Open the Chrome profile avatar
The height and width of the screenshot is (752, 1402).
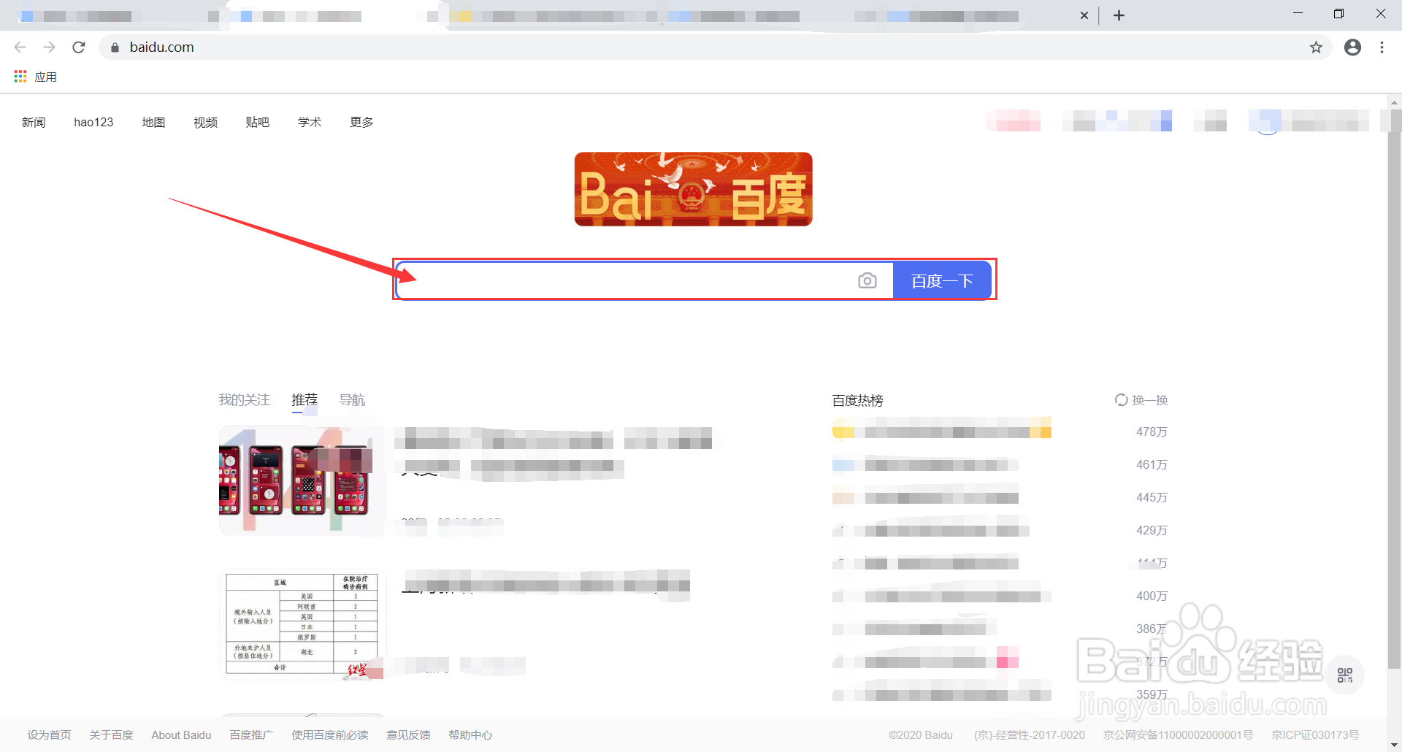tap(1352, 47)
